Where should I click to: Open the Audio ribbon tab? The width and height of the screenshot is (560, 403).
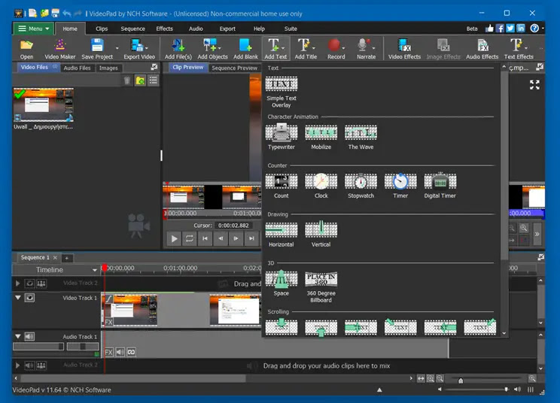pyautogui.click(x=196, y=29)
